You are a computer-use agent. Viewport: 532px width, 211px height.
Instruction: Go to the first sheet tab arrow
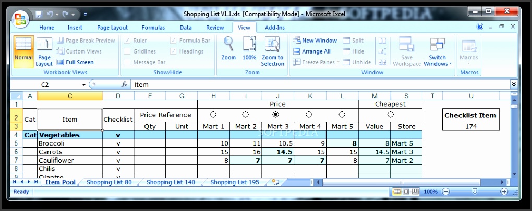pos(14,182)
